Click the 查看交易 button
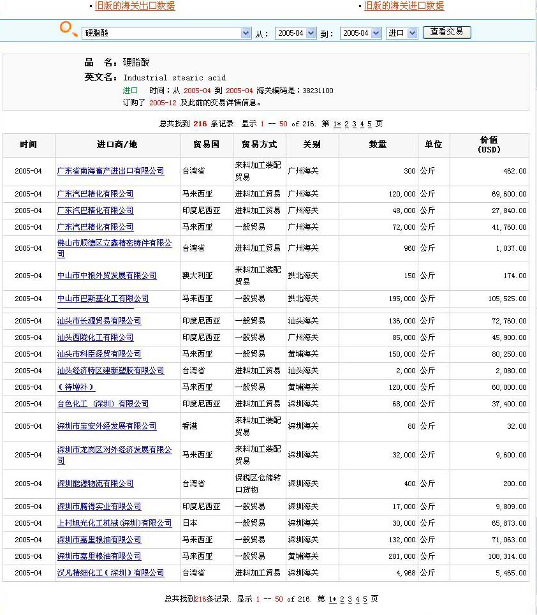537x615 pixels. point(447,32)
